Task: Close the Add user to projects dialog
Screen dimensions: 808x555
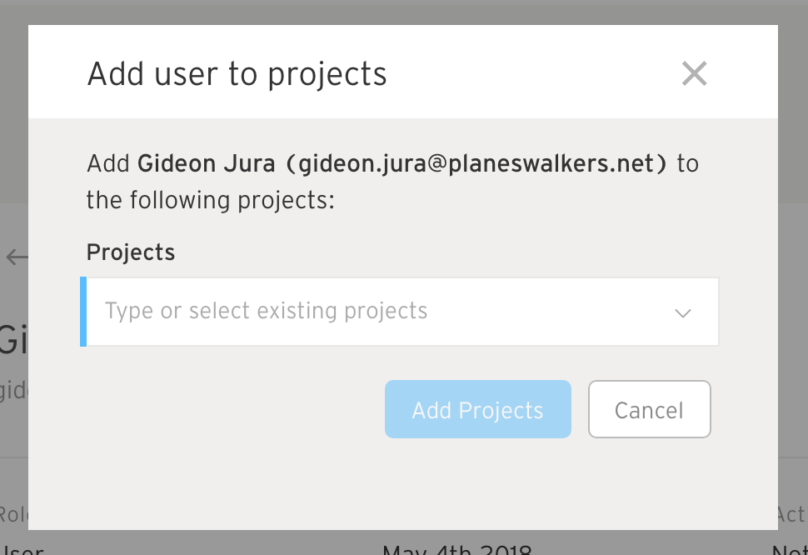Action: point(694,73)
